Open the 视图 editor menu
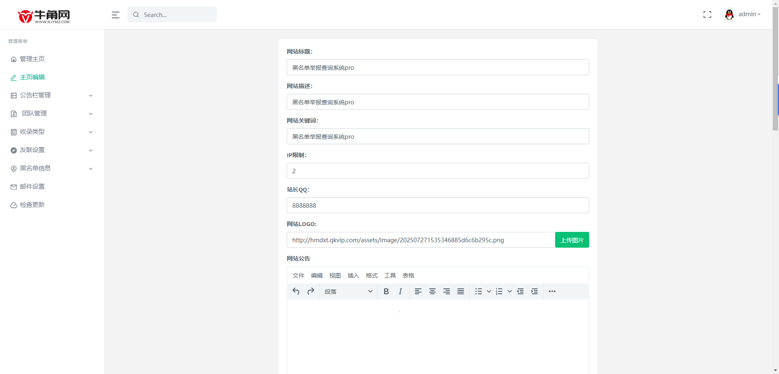Viewport: 779px width, 374px height. coord(335,276)
